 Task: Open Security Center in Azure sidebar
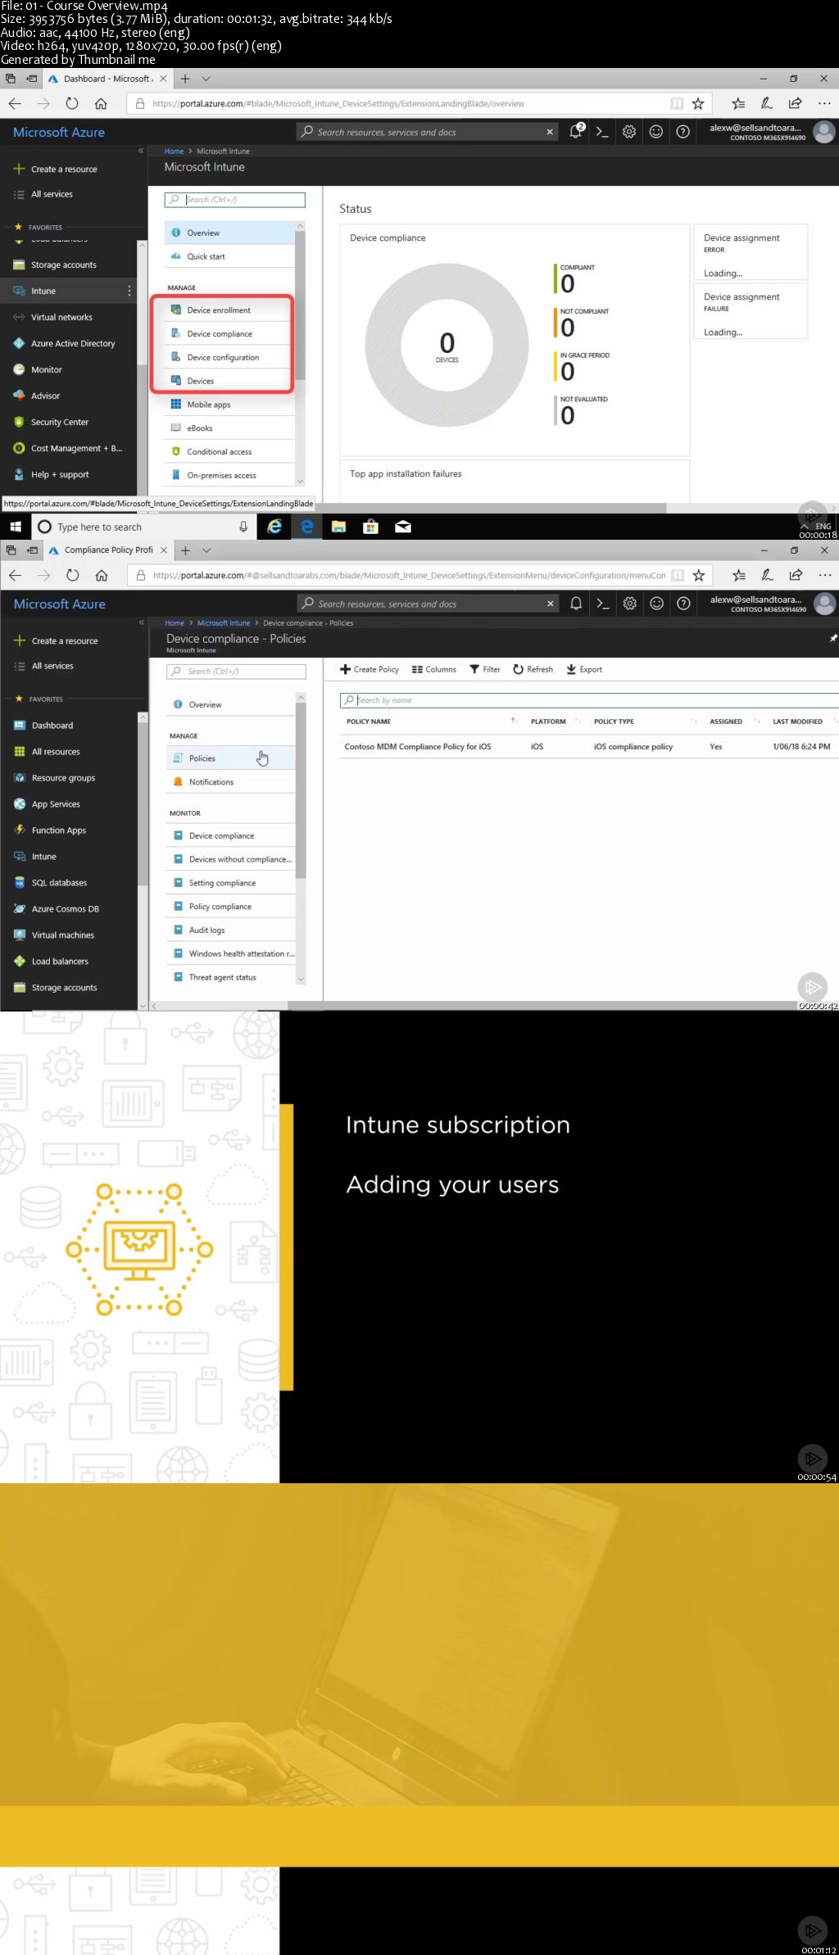(x=59, y=423)
